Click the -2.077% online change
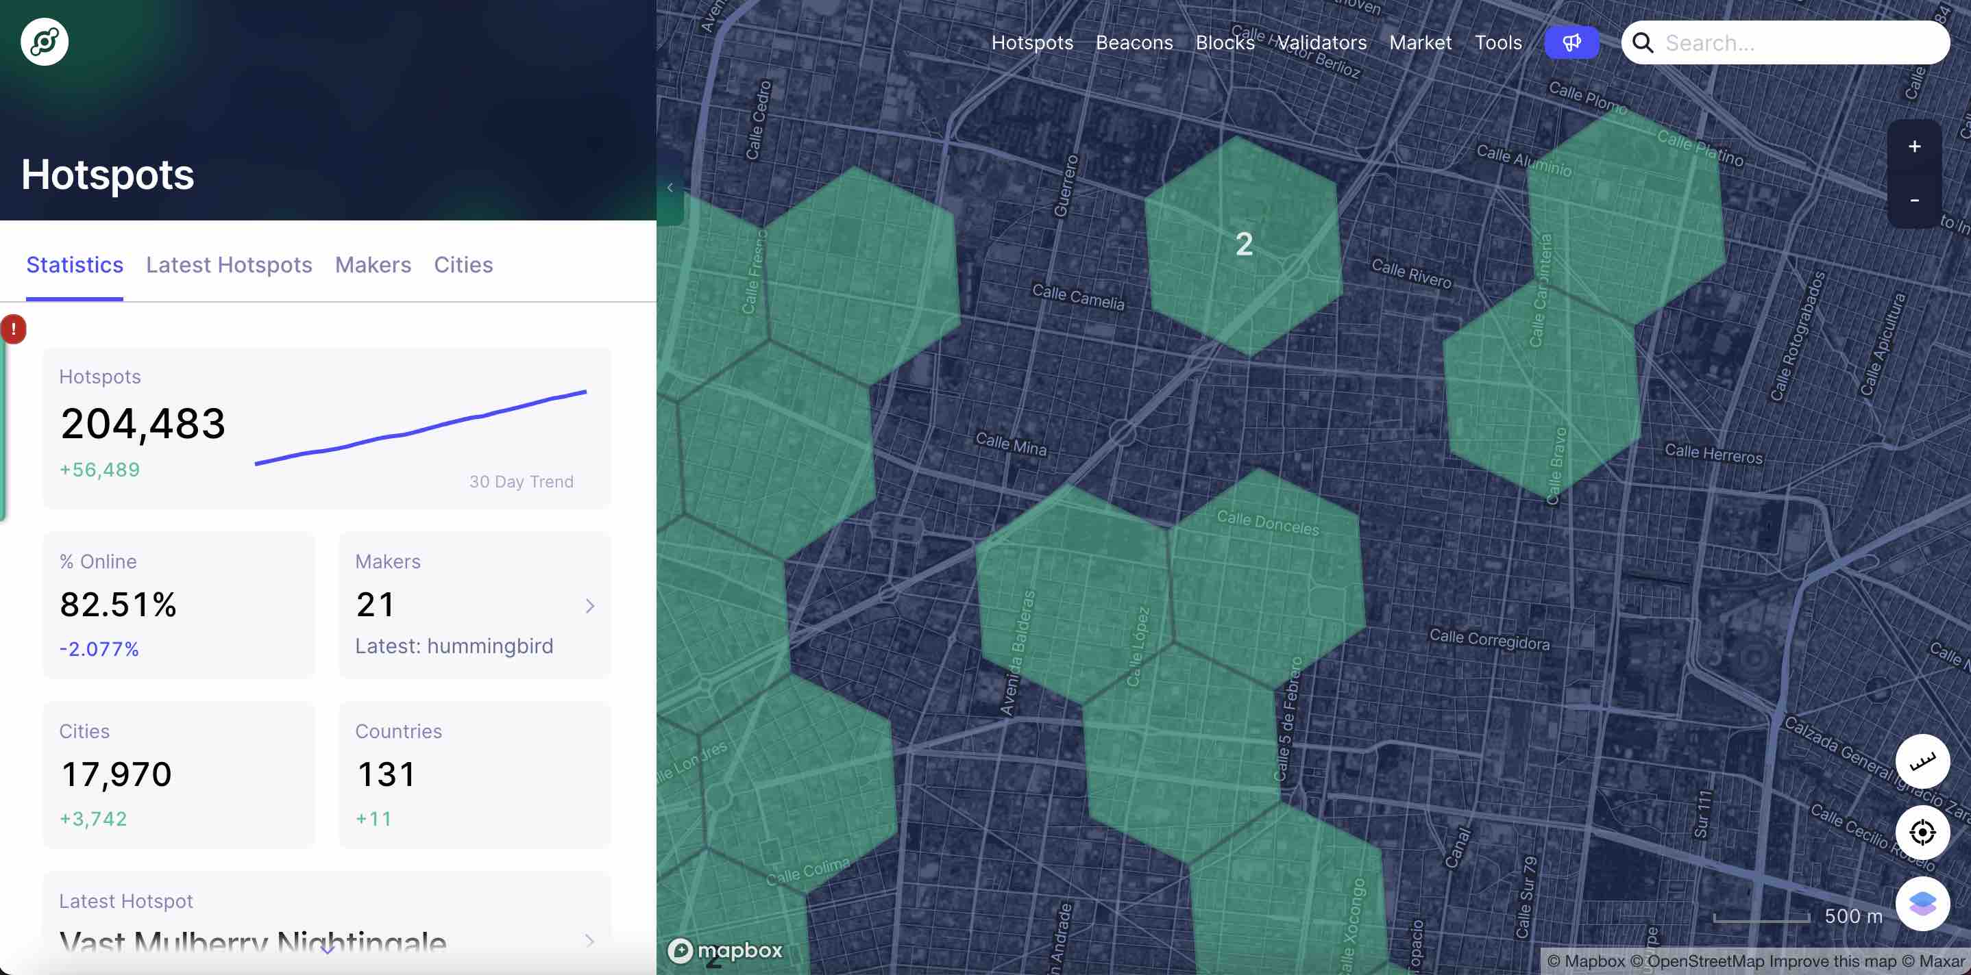The width and height of the screenshot is (1971, 975). (x=99, y=649)
